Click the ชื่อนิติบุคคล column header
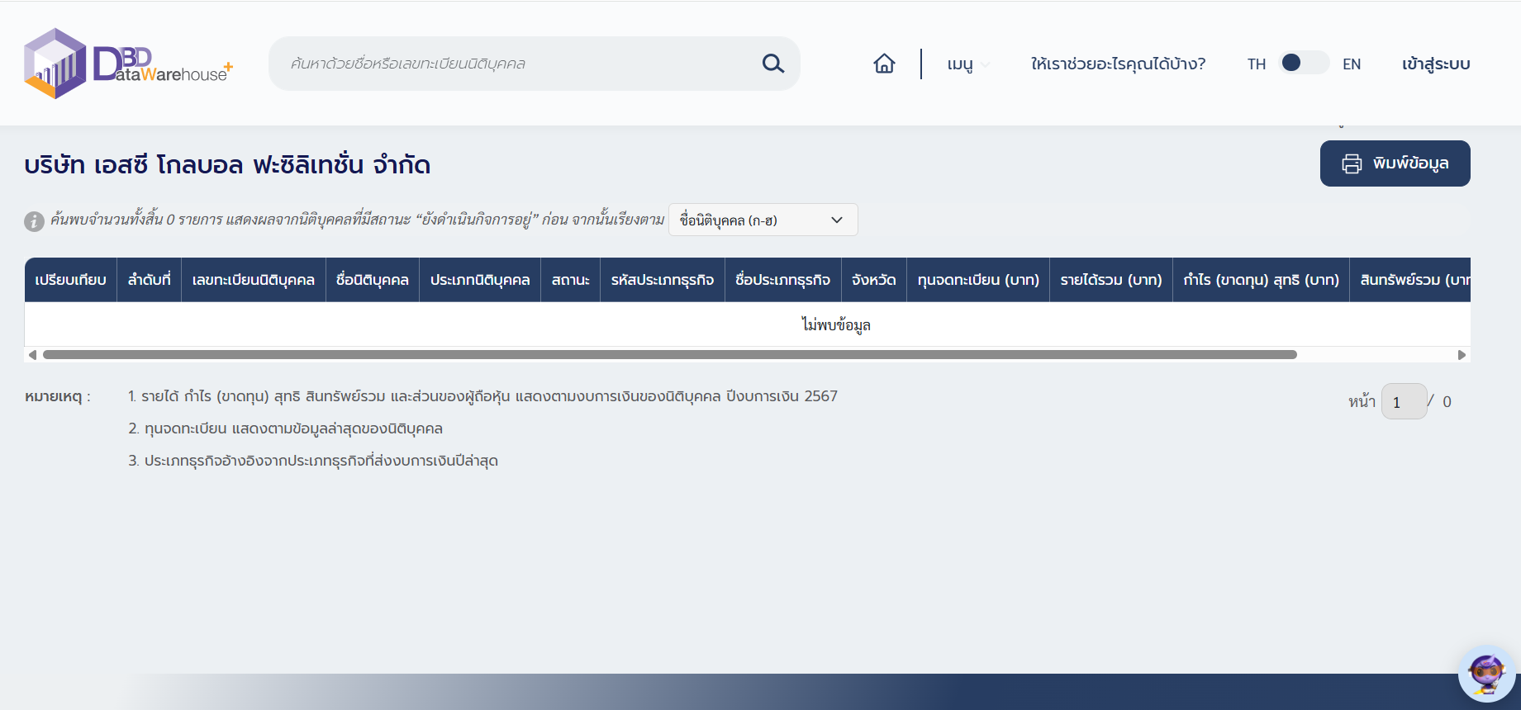1521x710 pixels. tap(373, 280)
